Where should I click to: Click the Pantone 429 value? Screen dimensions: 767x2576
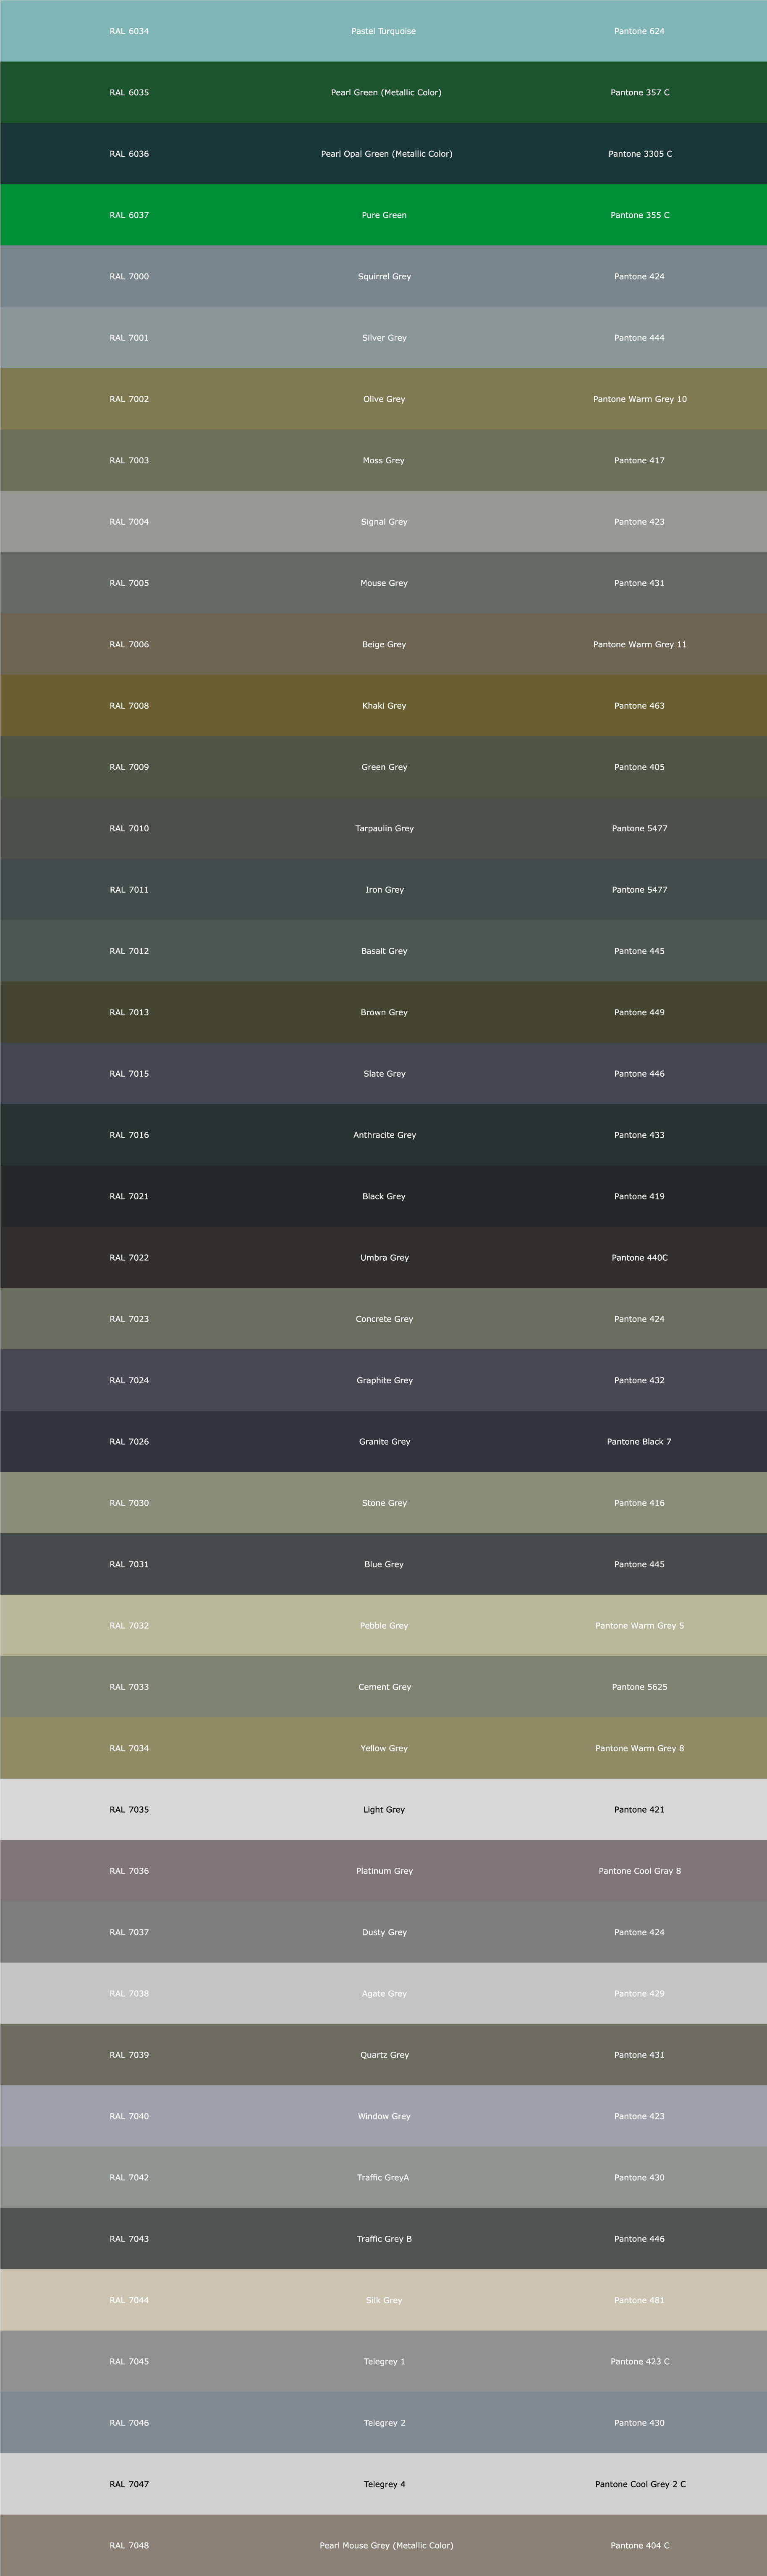639,1994
